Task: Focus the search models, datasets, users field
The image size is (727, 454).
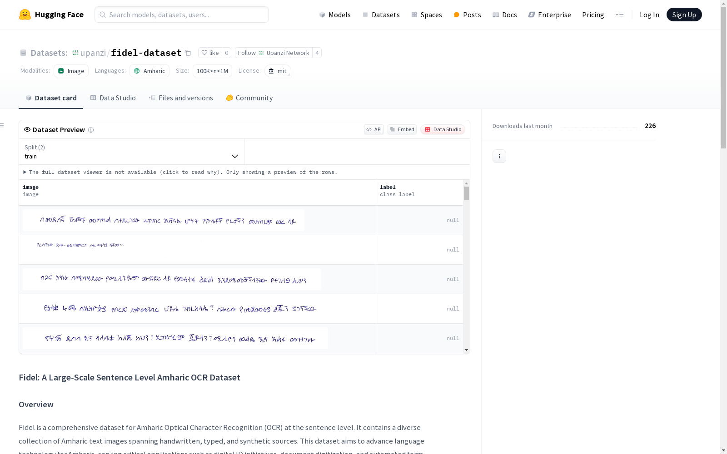Action: [182, 15]
